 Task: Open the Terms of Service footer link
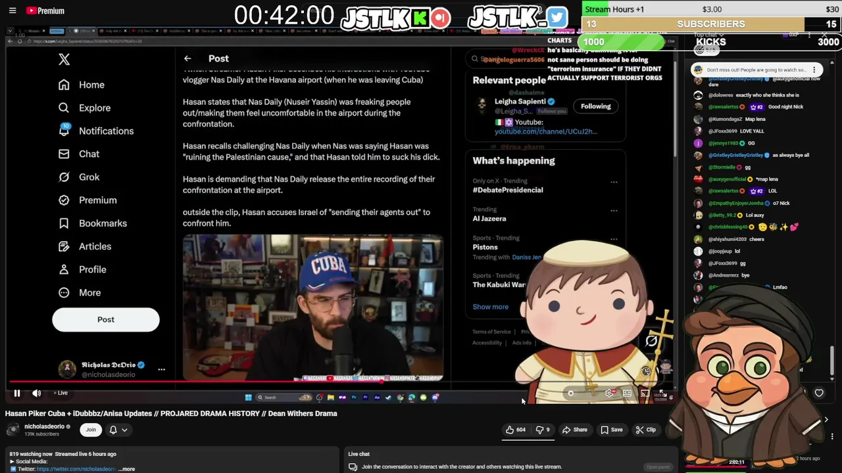[491, 332]
